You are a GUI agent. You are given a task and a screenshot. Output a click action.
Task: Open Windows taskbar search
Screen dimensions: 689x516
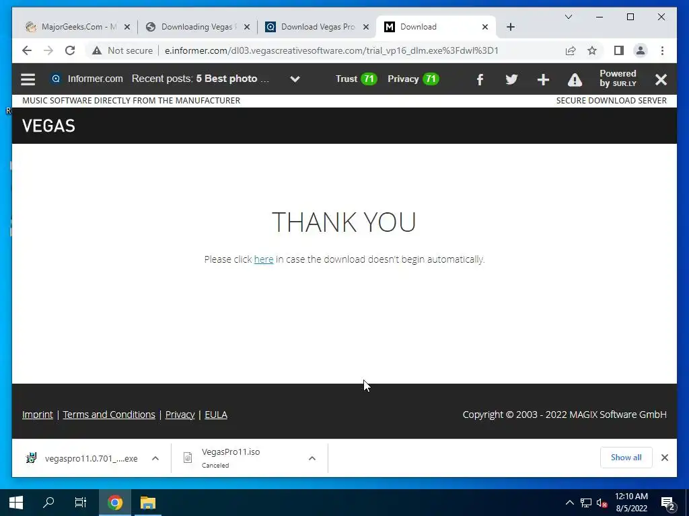[48, 503]
